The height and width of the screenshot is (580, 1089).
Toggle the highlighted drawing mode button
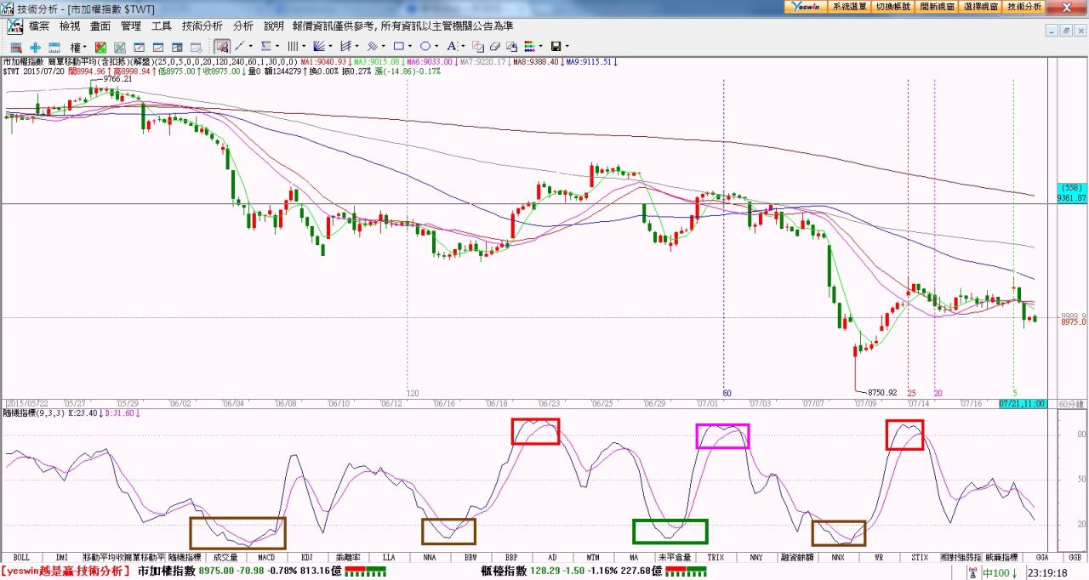(221, 46)
